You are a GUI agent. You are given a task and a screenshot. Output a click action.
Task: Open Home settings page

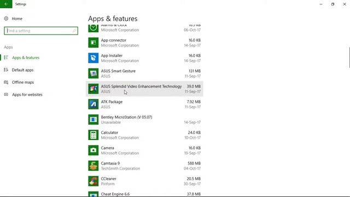coord(17,19)
